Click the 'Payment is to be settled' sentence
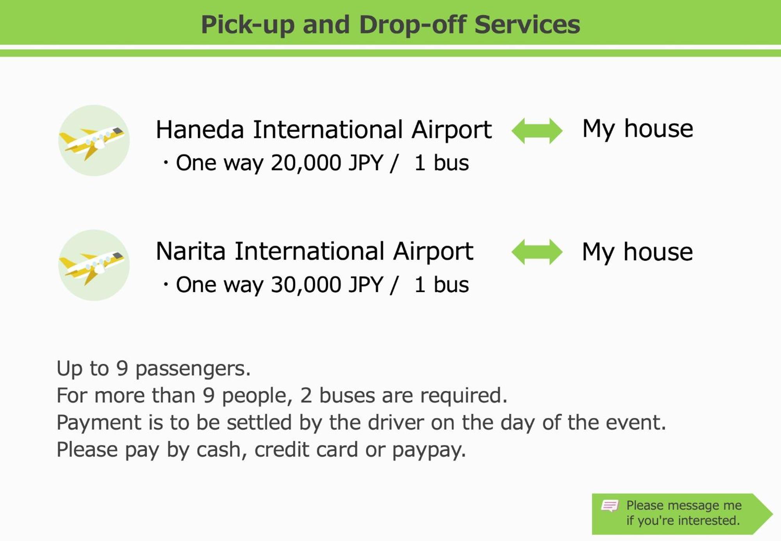Screen dimensions: 781x541 coord(361,423)
